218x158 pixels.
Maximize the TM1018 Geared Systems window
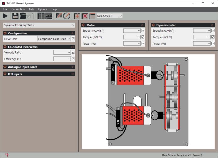[x=203, y=3]
